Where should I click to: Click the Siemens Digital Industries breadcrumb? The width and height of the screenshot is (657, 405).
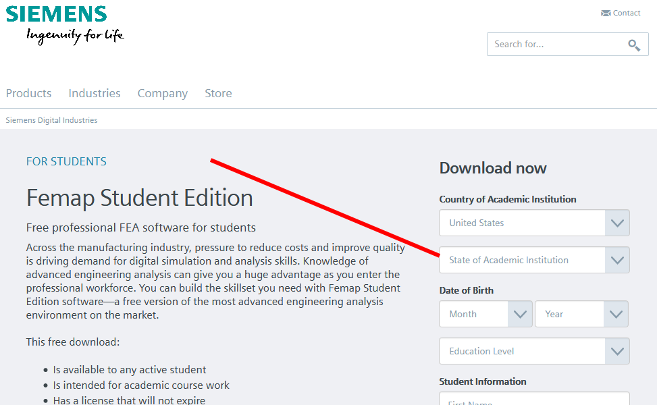51,119
